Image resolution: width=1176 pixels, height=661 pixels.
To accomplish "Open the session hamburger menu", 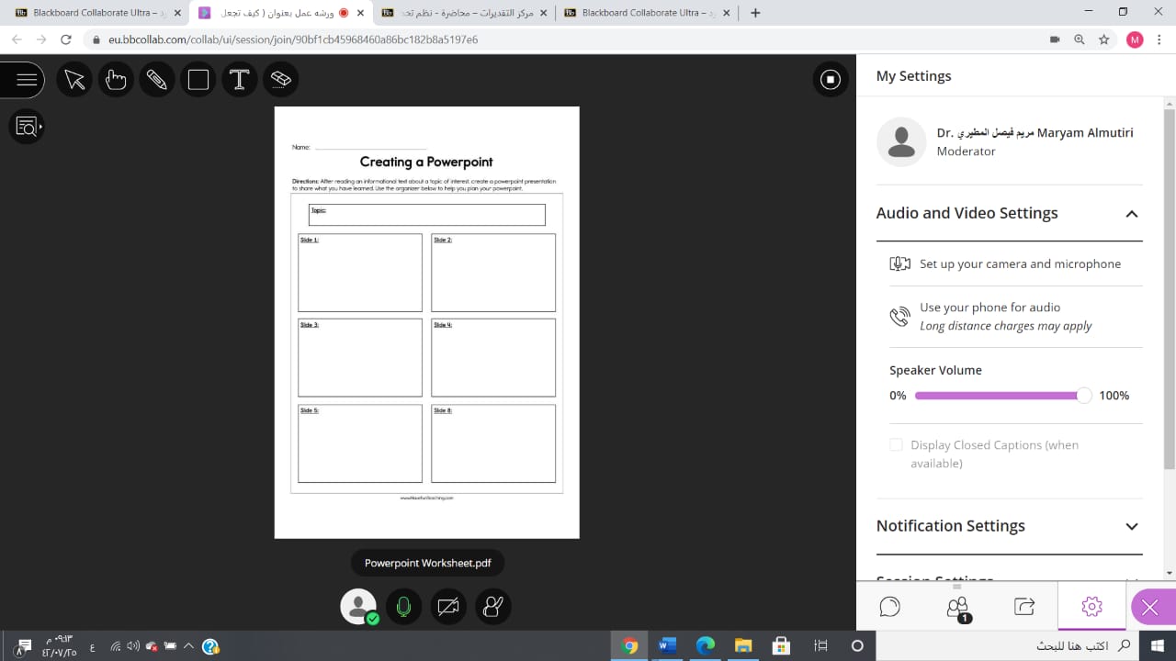I will 27,80.
